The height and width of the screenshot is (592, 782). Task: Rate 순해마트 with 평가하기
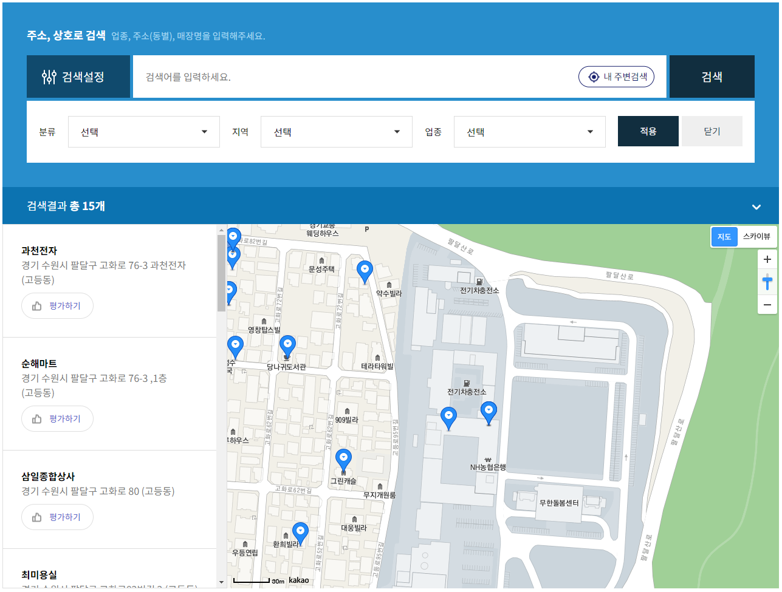click(58, 419)
